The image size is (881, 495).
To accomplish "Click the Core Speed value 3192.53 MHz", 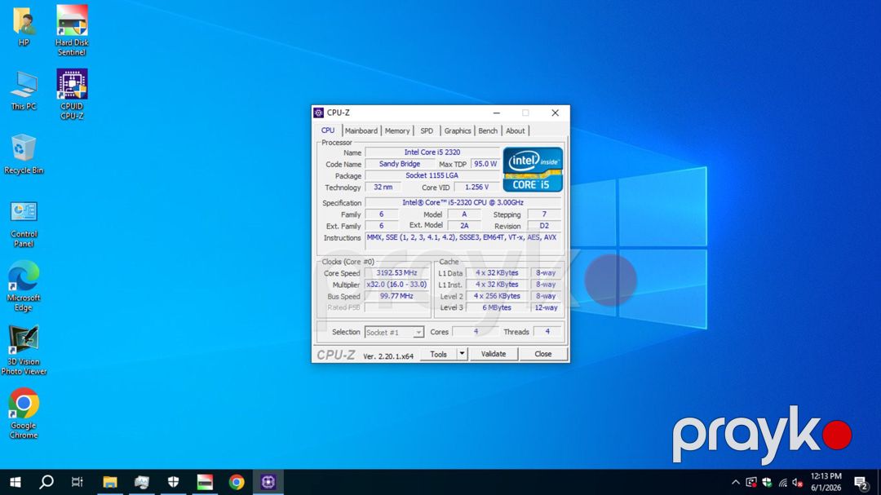I will click(396, 272).
